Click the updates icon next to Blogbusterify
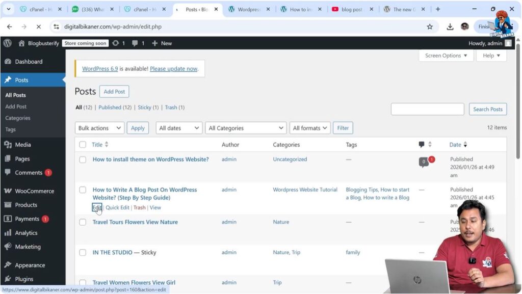522x294 pixels. pos(116,43)
